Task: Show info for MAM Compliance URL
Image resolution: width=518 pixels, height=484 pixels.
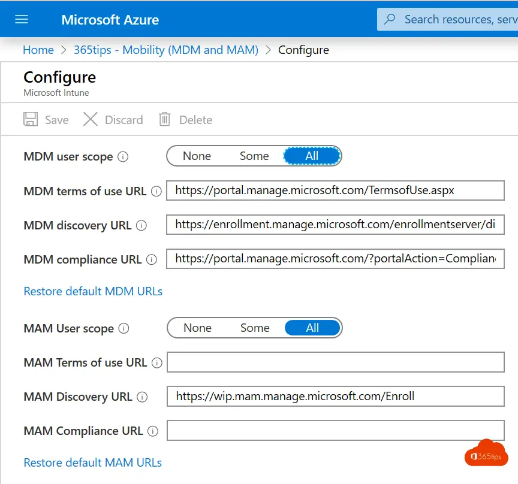Action: click(x=153, y=431)
